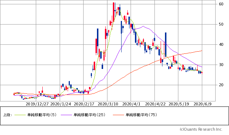
Task: Click the 単純移動平均(5) legend label
Action: [x=42, y=115]
